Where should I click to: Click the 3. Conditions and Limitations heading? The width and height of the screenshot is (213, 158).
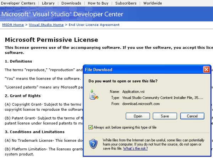click(x=35, y=132)
